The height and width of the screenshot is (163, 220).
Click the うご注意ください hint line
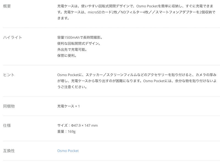click(72, 87)
